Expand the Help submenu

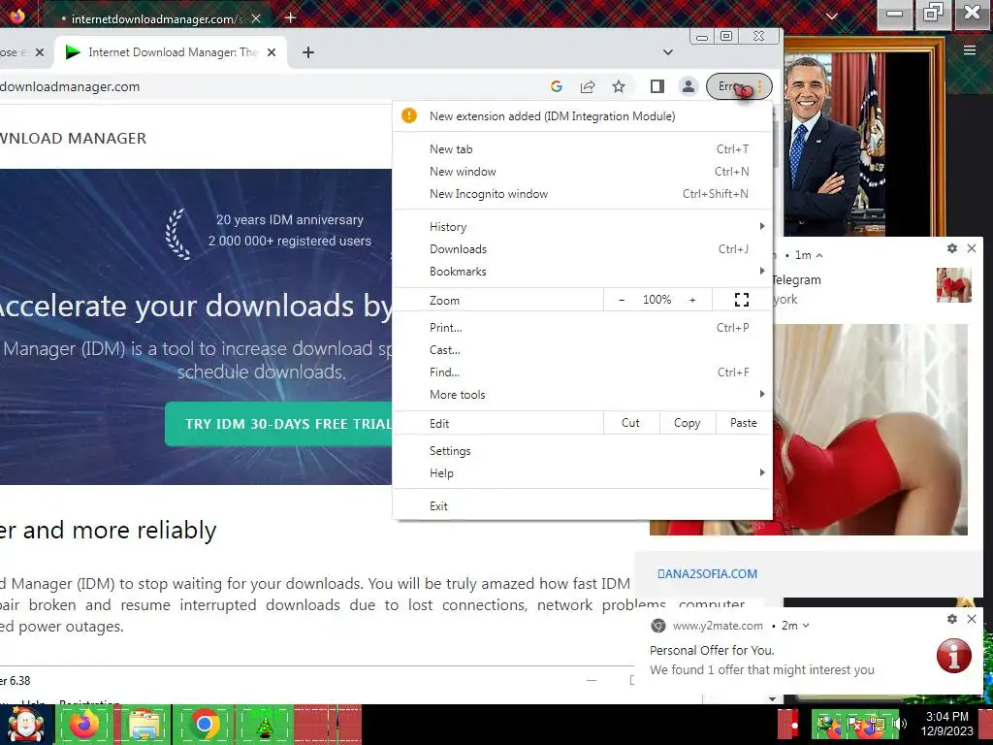tap(582, 473)
